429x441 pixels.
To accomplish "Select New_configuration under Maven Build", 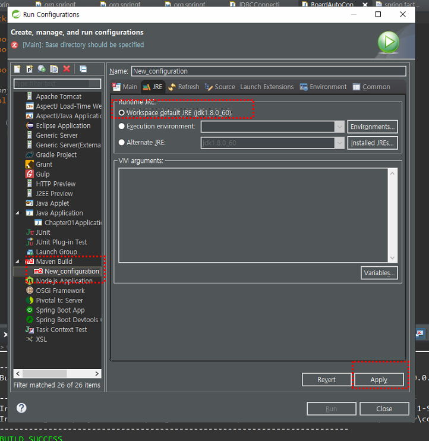I will coord(67,271).
